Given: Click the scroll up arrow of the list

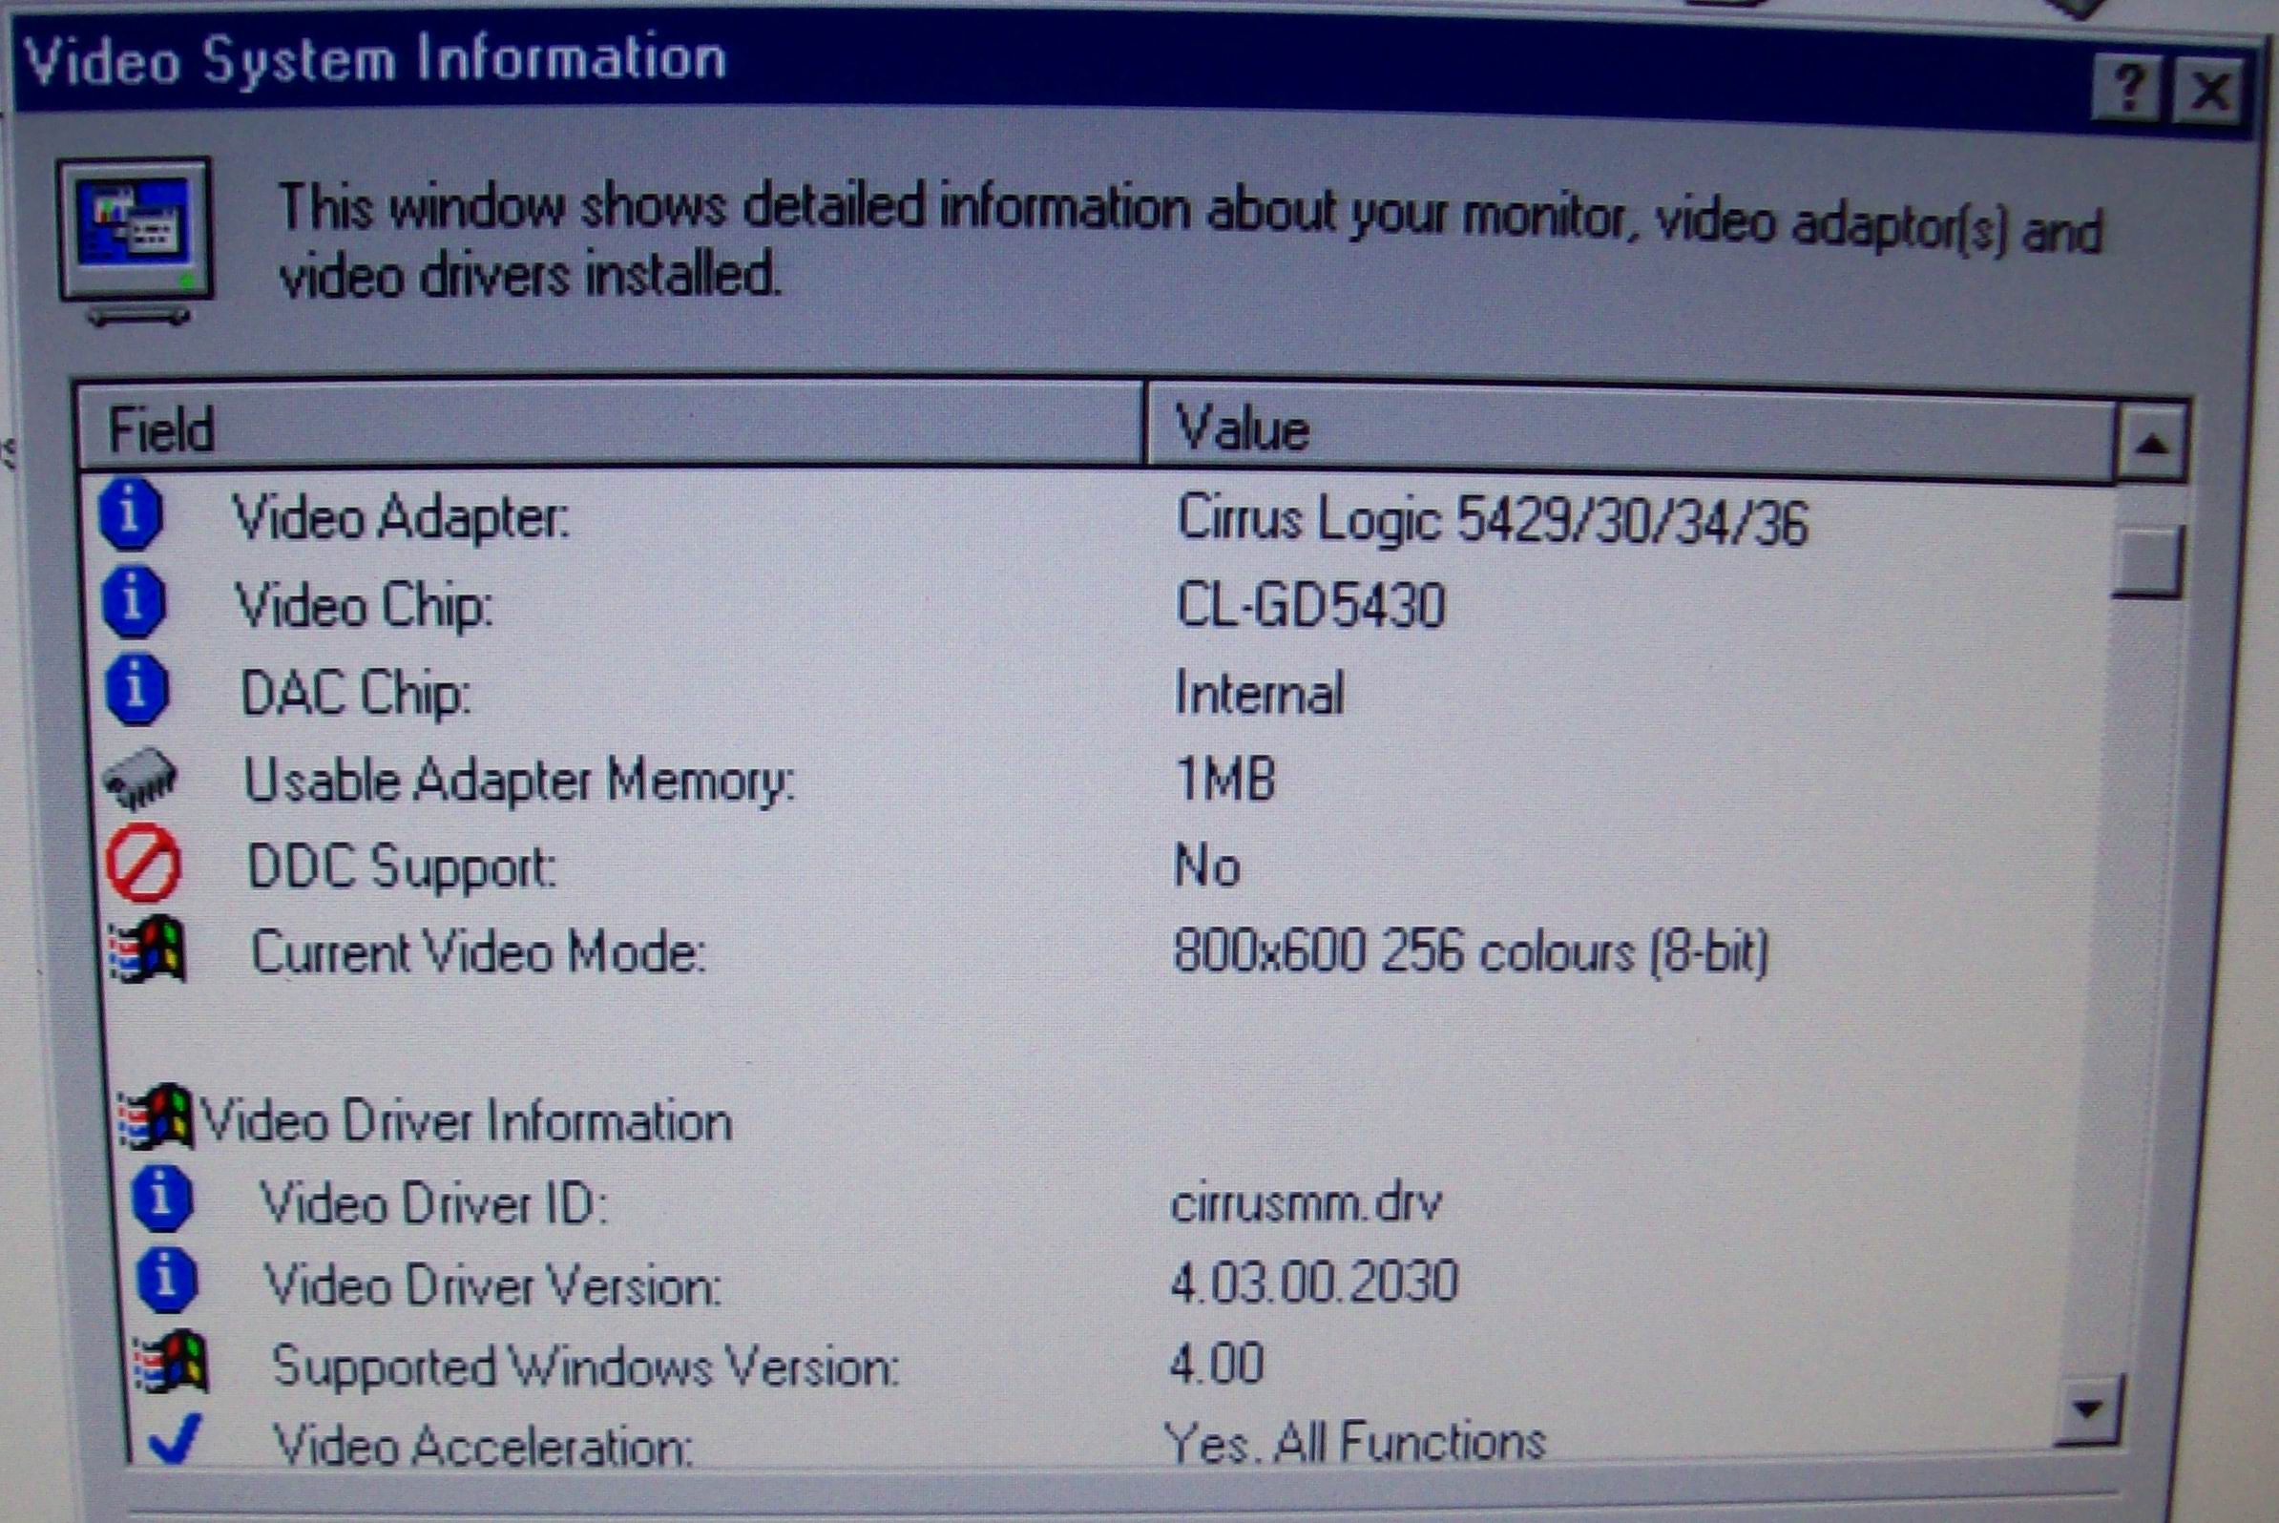Looking at the screenshot, I should pos(2152,444).
